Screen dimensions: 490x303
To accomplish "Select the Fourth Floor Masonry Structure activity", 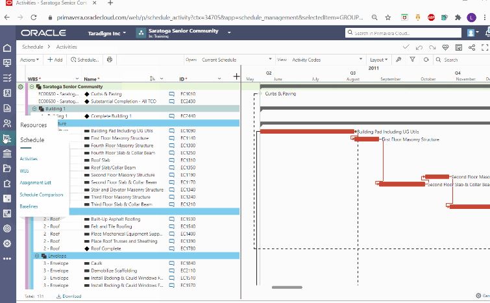I will point(122,145).
